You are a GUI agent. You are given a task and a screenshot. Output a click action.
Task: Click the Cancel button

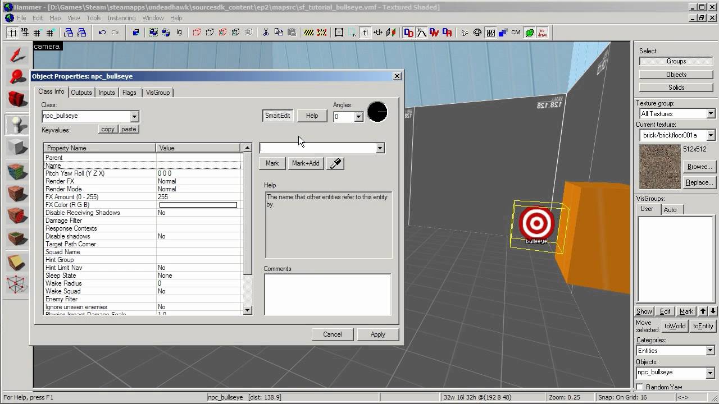pyautogui.click(x=332, y=334)
